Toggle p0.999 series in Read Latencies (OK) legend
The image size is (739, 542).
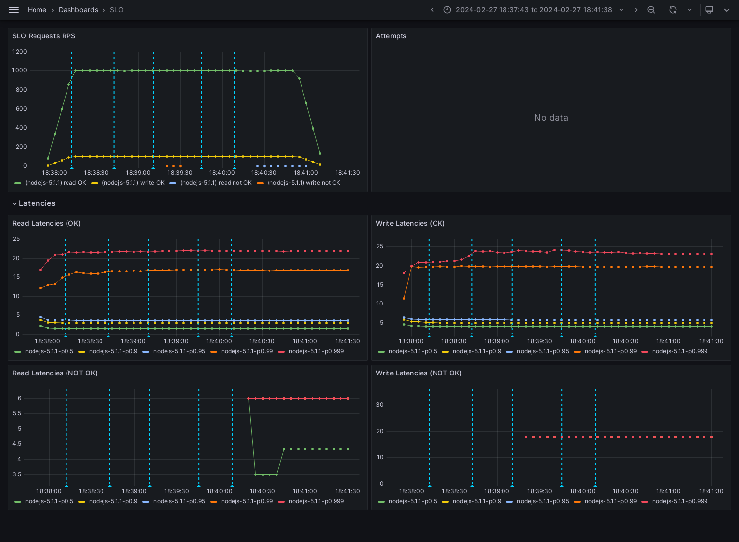click(x=316, y=351)
